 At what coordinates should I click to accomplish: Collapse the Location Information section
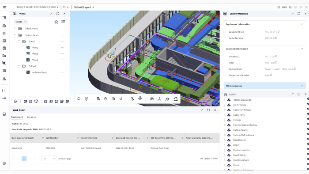coord(302,49)
